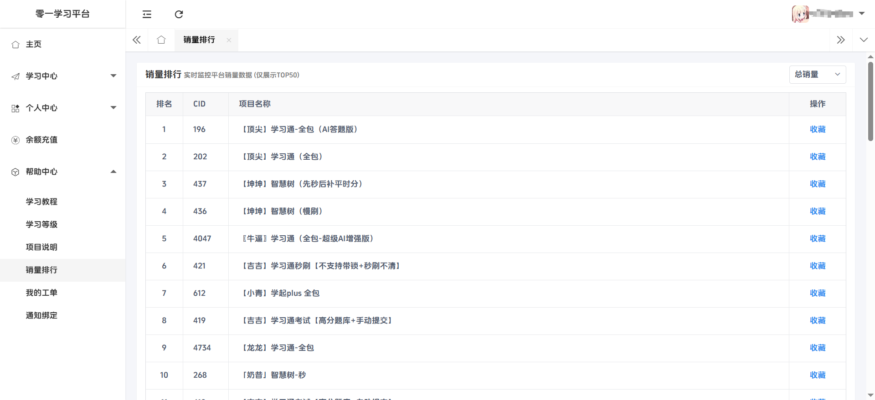This screenshot has height=400, width=875.
Task: Click the page vertical scrollbar thumb
Action: click(x=870, y=101)
